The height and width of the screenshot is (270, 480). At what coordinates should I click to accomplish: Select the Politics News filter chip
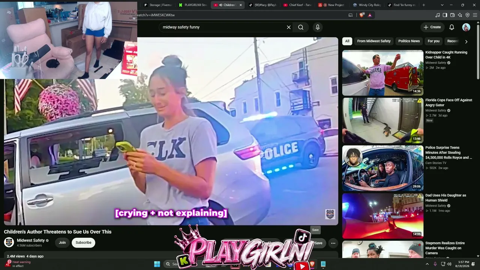pos(409,41)
